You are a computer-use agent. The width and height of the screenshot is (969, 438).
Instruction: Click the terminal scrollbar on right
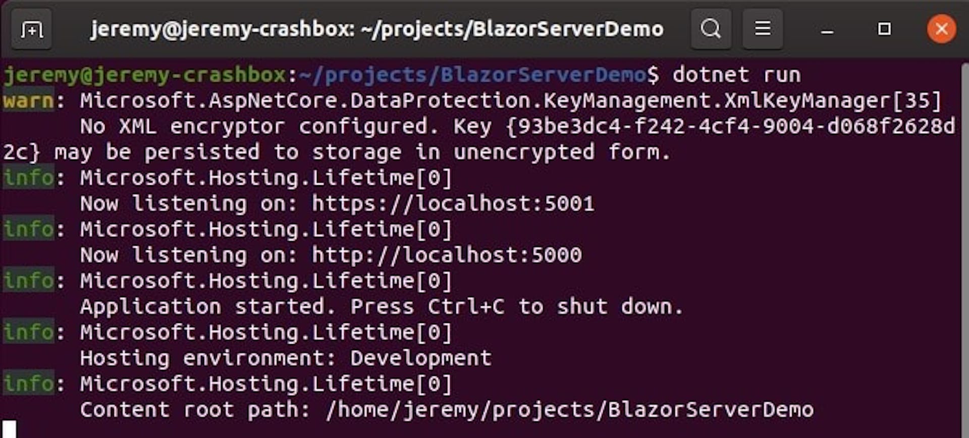click(963, 247)
